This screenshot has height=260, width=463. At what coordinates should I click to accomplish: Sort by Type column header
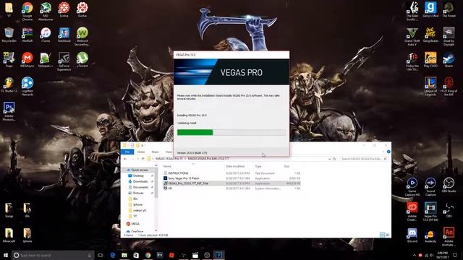[258, 166]
